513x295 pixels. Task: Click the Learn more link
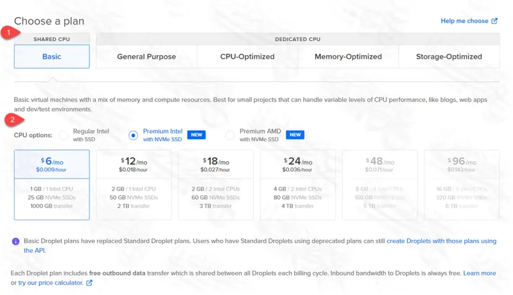click(x=479, y=273)
